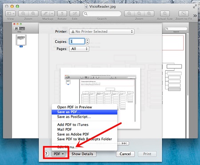Choose Add PDF to iTunes

point(84,125)
